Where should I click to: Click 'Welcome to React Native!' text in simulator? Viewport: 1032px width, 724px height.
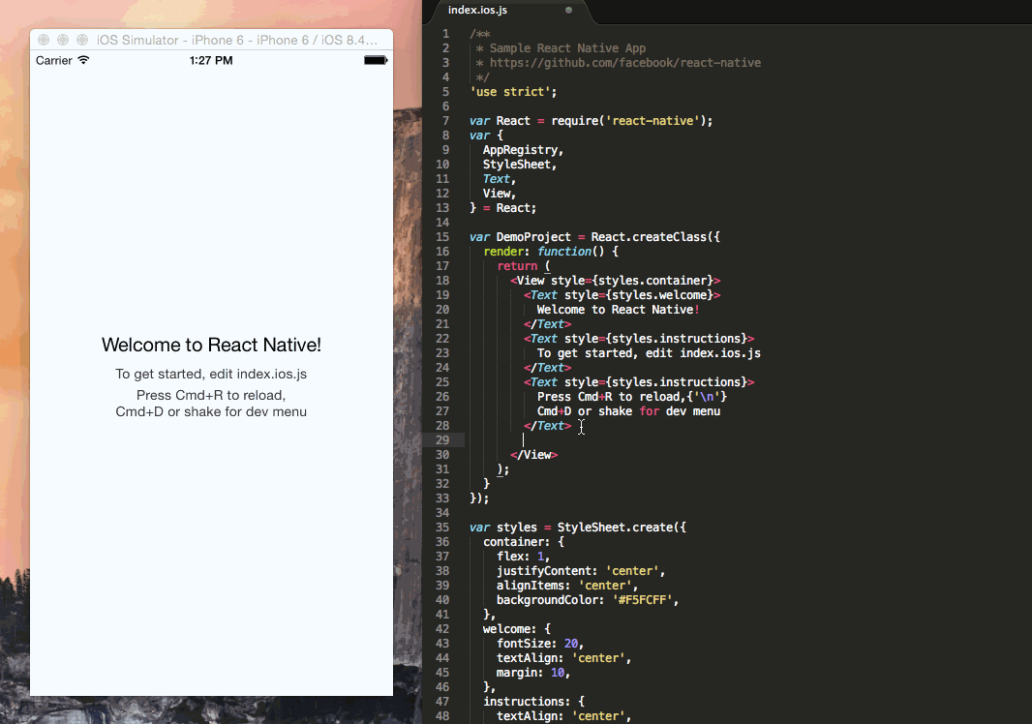pyautogui.click(x=211, y=345)
